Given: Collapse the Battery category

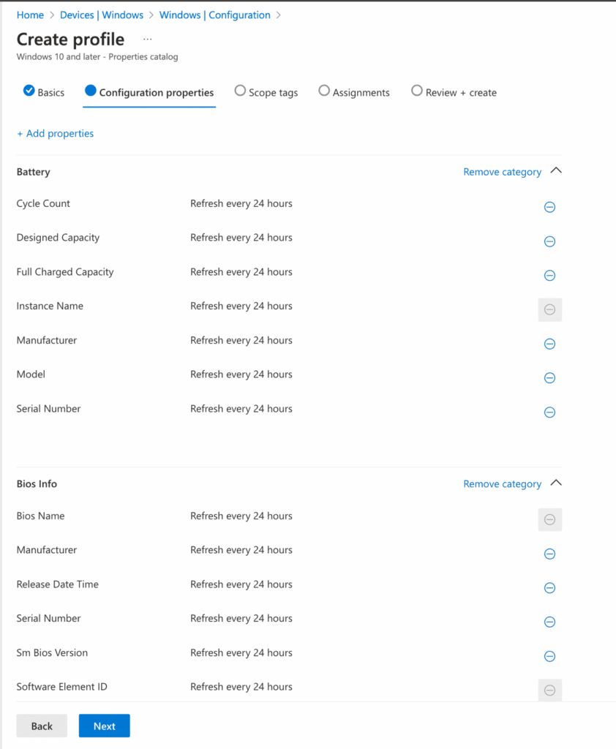Looking at the screenshot, I should [556, 171].
